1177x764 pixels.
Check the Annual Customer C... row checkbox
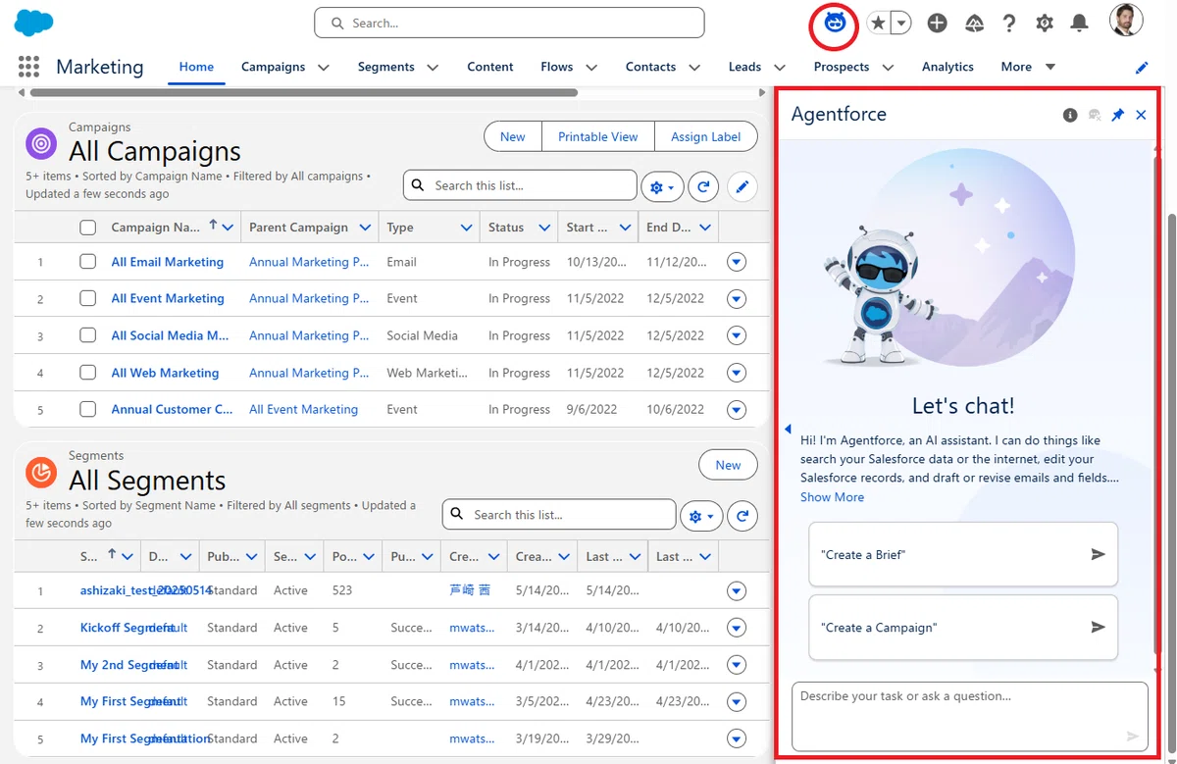[88, 409]
